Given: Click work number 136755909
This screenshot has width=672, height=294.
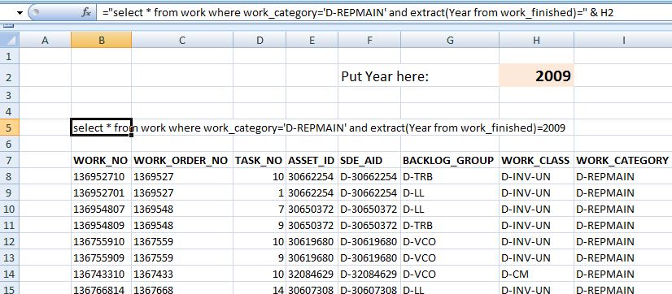Looking at the screenshot, I should pyautogui.click(x=101, y=257).
